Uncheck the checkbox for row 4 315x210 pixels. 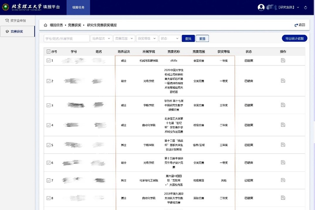[48, 125]
